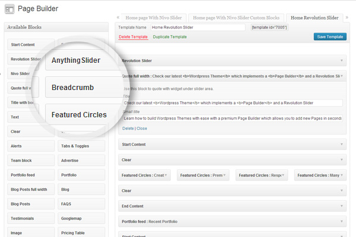Screen dimensions: 356x237
Task: Click the Small title text field
Action: pyautogui.click(x=233, y=118)
